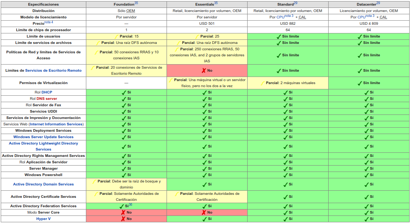The height and width of the screenshot is (223, 410).
Task: Open footnote 29 next to Standard header
Action: 295,3
